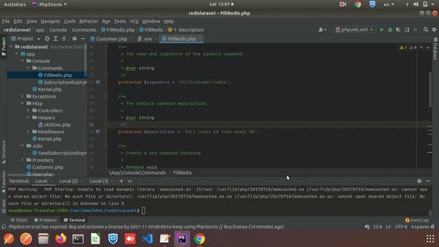Viewport: 439px width, 247px height.
Task: Switch to .env editor tab
Action: pyautogui.click(x=147, y=39)
